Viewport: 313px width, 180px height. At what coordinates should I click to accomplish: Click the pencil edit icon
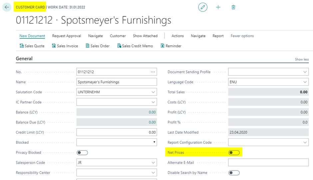[202, 7]
